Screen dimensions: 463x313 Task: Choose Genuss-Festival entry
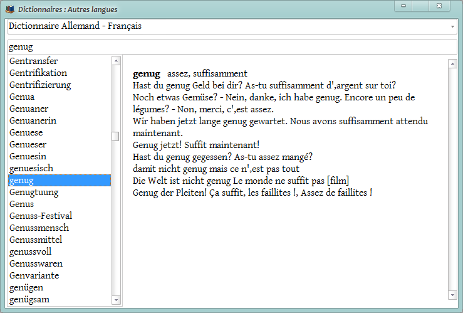click(60, 216)
